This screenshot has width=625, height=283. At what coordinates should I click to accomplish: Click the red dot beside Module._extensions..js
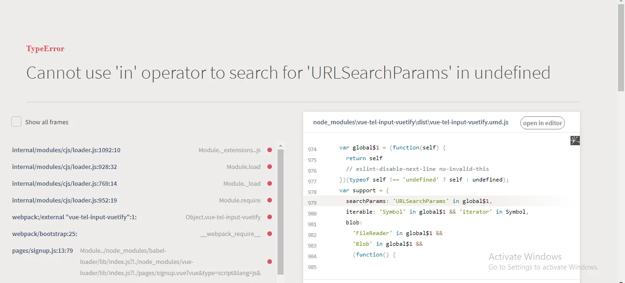coord(270,150)
